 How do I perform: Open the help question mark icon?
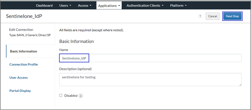point(200,16)
